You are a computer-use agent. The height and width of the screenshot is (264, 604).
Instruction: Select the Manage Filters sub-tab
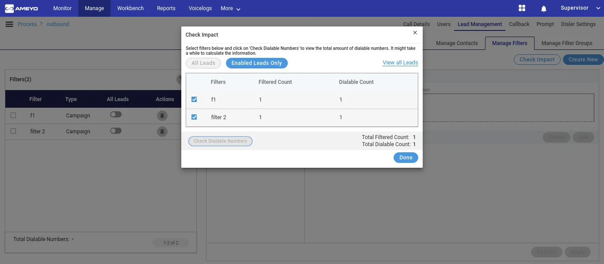(x=510, y=43)
